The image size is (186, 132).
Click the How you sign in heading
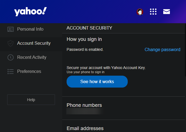click(x=84, y=39)
